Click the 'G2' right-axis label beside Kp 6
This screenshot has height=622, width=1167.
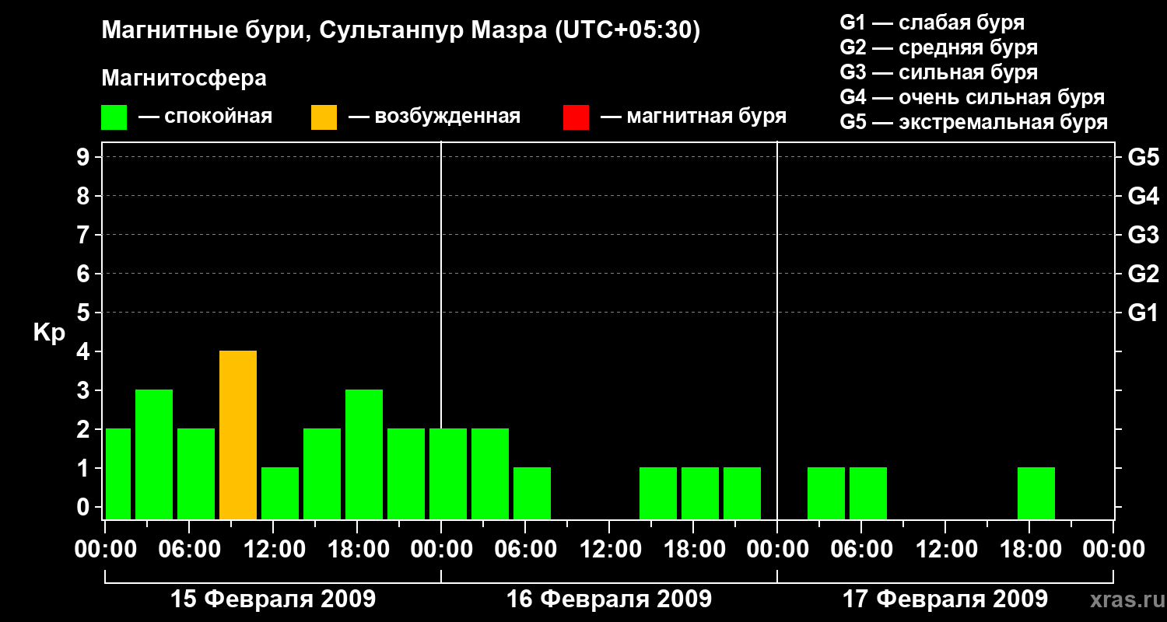point(1143,274)
